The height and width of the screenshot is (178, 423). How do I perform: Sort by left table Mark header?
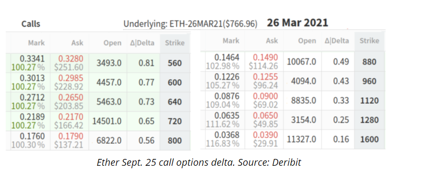tap(36, 43)
